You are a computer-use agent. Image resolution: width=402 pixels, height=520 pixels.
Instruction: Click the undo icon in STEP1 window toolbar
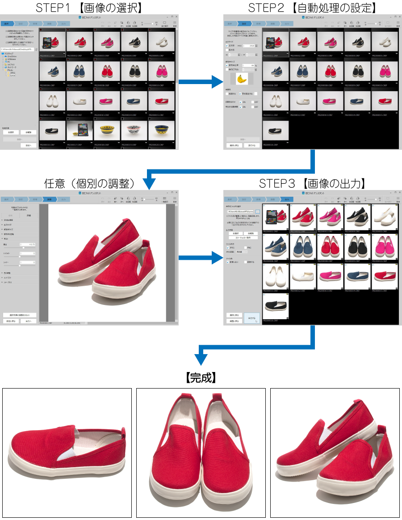(x=103, y=23)
